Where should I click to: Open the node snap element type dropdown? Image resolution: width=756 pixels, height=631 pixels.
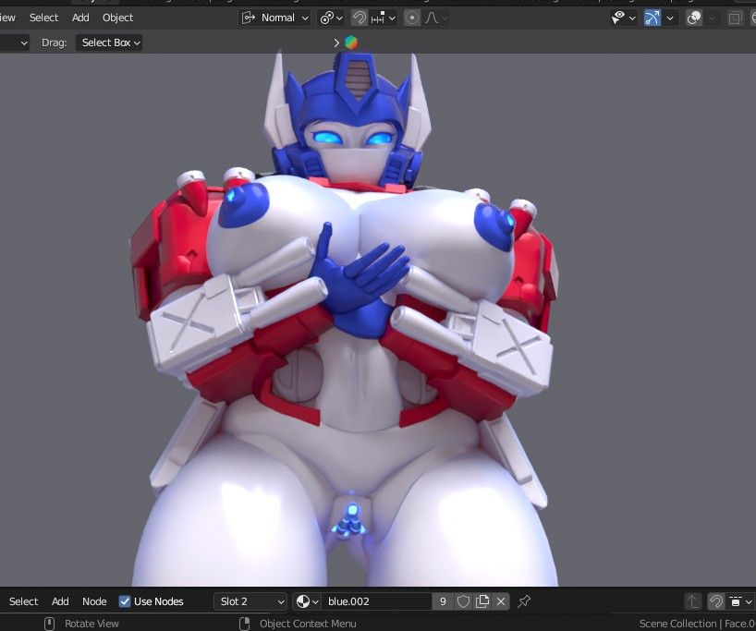point(740,601)
